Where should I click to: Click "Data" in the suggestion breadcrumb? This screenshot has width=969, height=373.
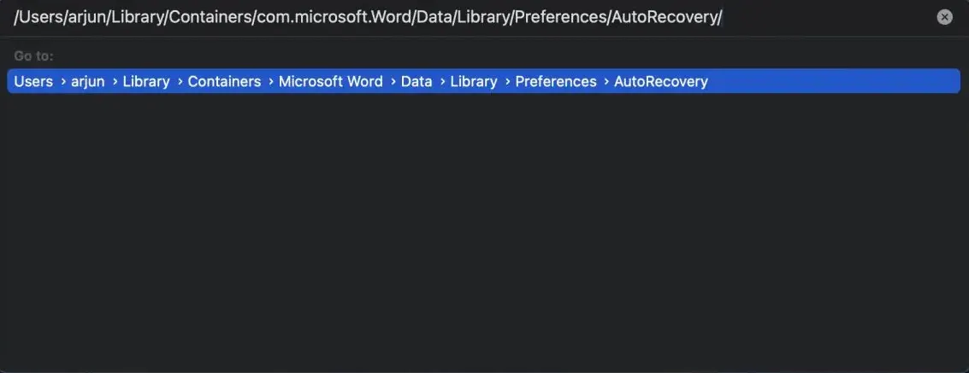(x=417, y=82)
